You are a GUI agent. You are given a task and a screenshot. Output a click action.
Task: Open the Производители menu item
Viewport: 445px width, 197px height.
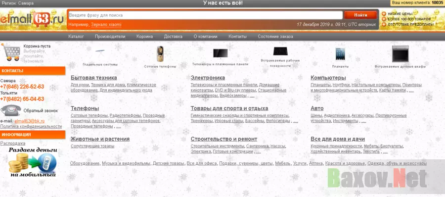point(110,37)
